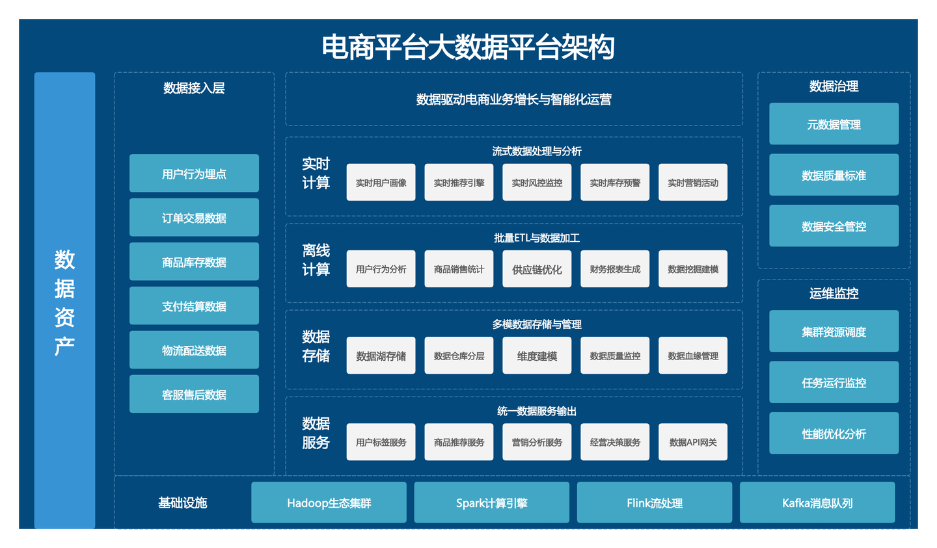Choose the 实时风控监控 box
This screenshot has width=937, height=548.
537,183
